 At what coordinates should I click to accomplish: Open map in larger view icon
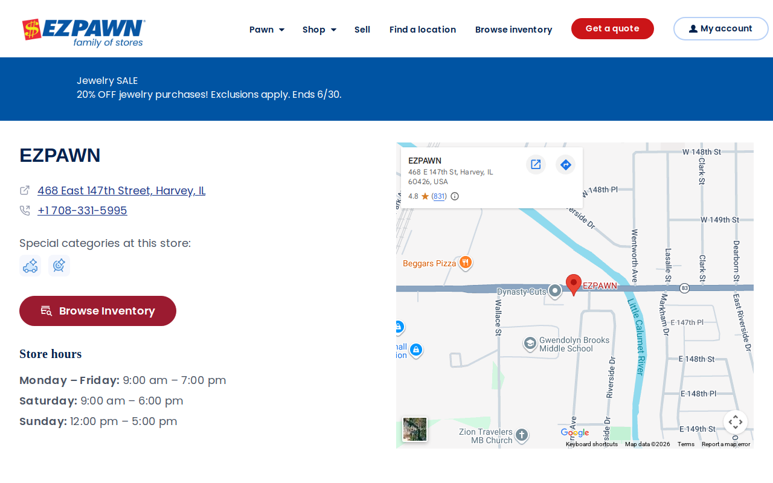click(536, 164)
